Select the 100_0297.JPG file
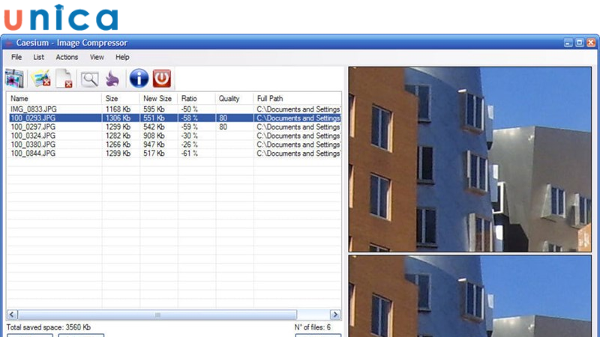The width and height of the screenshot is (600, 337). tap(32, 127)
